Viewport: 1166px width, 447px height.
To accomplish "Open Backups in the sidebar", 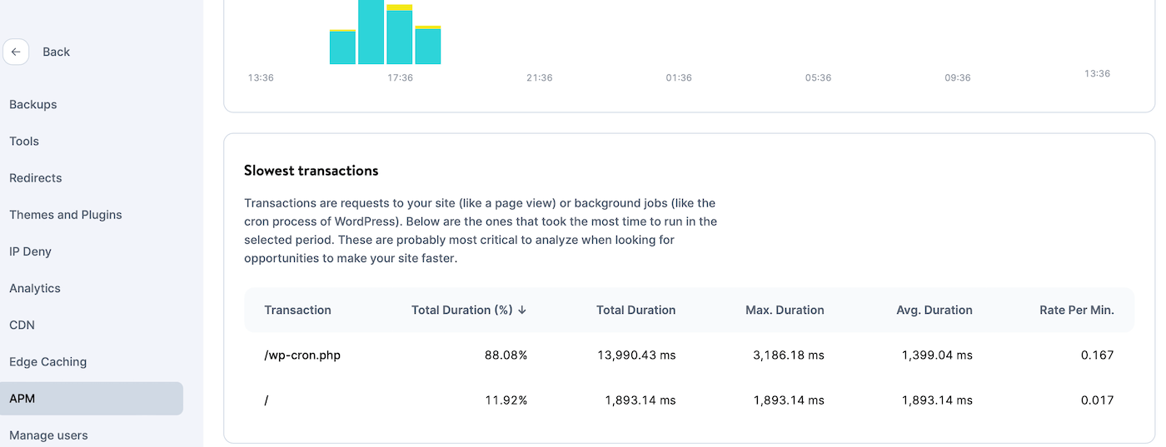I will pos(33,105).
